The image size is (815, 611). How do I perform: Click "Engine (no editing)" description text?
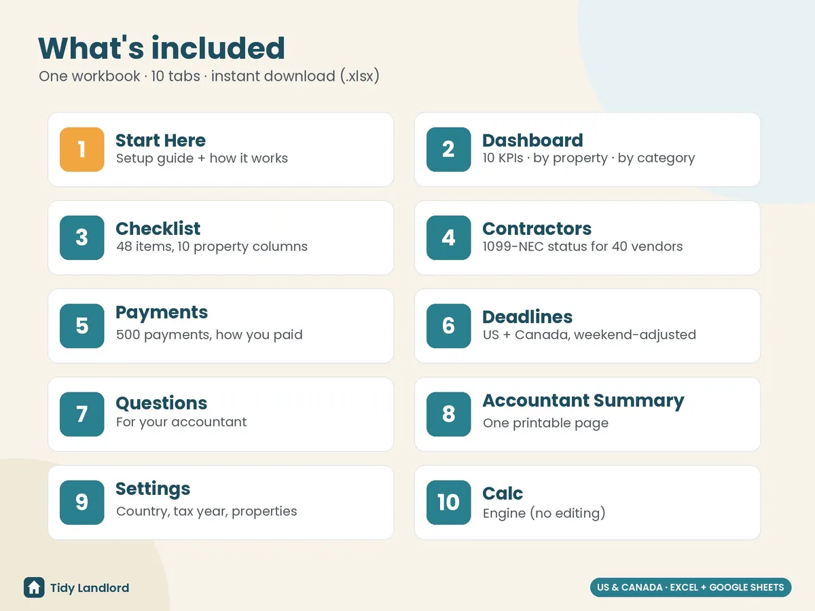(x=544, y=513)
